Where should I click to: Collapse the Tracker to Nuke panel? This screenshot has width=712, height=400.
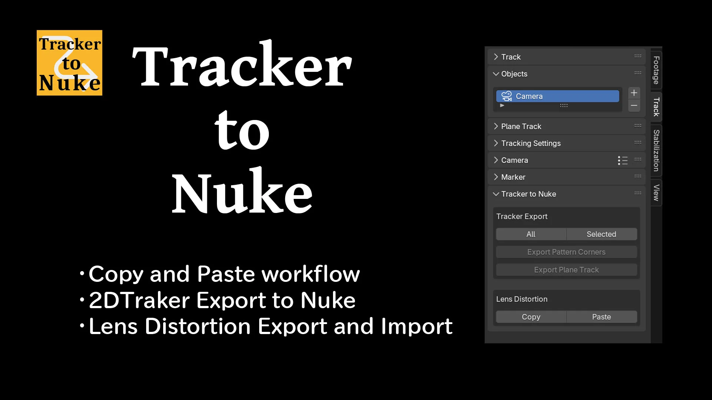click(496, 194)
